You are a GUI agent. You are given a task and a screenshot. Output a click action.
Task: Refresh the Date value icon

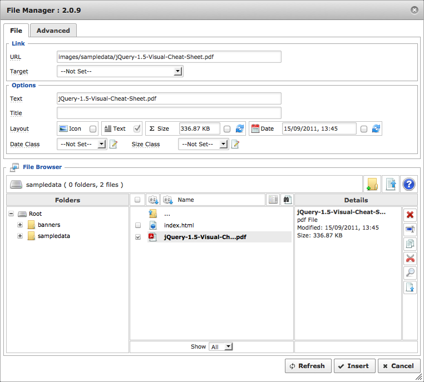376,128
